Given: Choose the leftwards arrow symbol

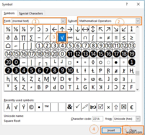Looking at the screenshot, I should point(55,29).
